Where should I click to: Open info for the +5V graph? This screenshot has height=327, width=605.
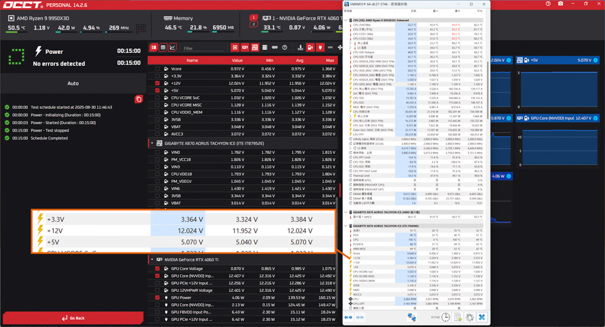pyautogui.click(x=595, y=60)
